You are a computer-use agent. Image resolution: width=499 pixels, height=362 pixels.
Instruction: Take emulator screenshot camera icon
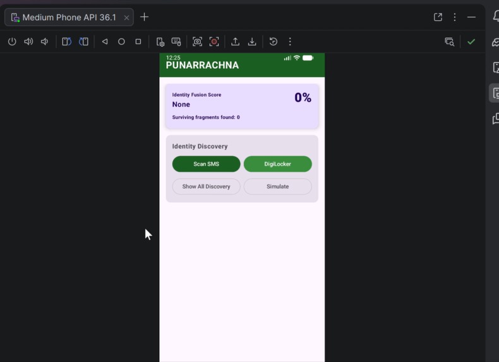[197, 42]
